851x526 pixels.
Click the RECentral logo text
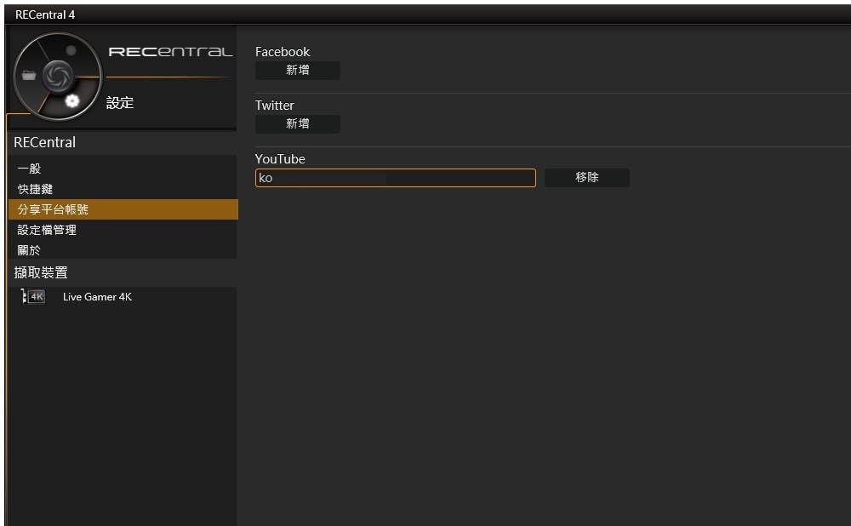tap(170, 52)
